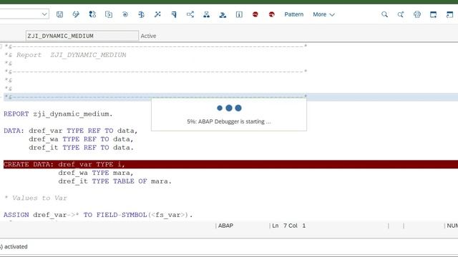
Task: Set session breakpoint red stop icon
Action: [x=255, y=14]
